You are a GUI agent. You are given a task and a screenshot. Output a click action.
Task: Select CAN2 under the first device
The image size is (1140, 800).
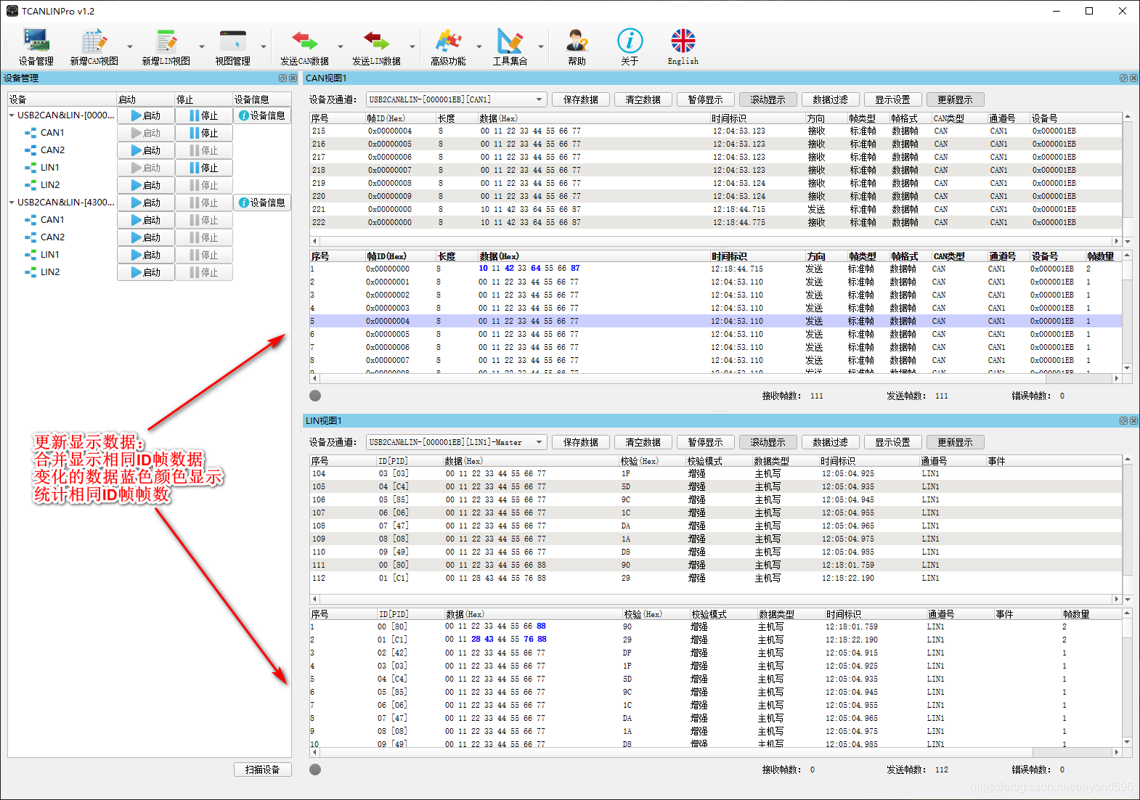click(x=52, y=150)
